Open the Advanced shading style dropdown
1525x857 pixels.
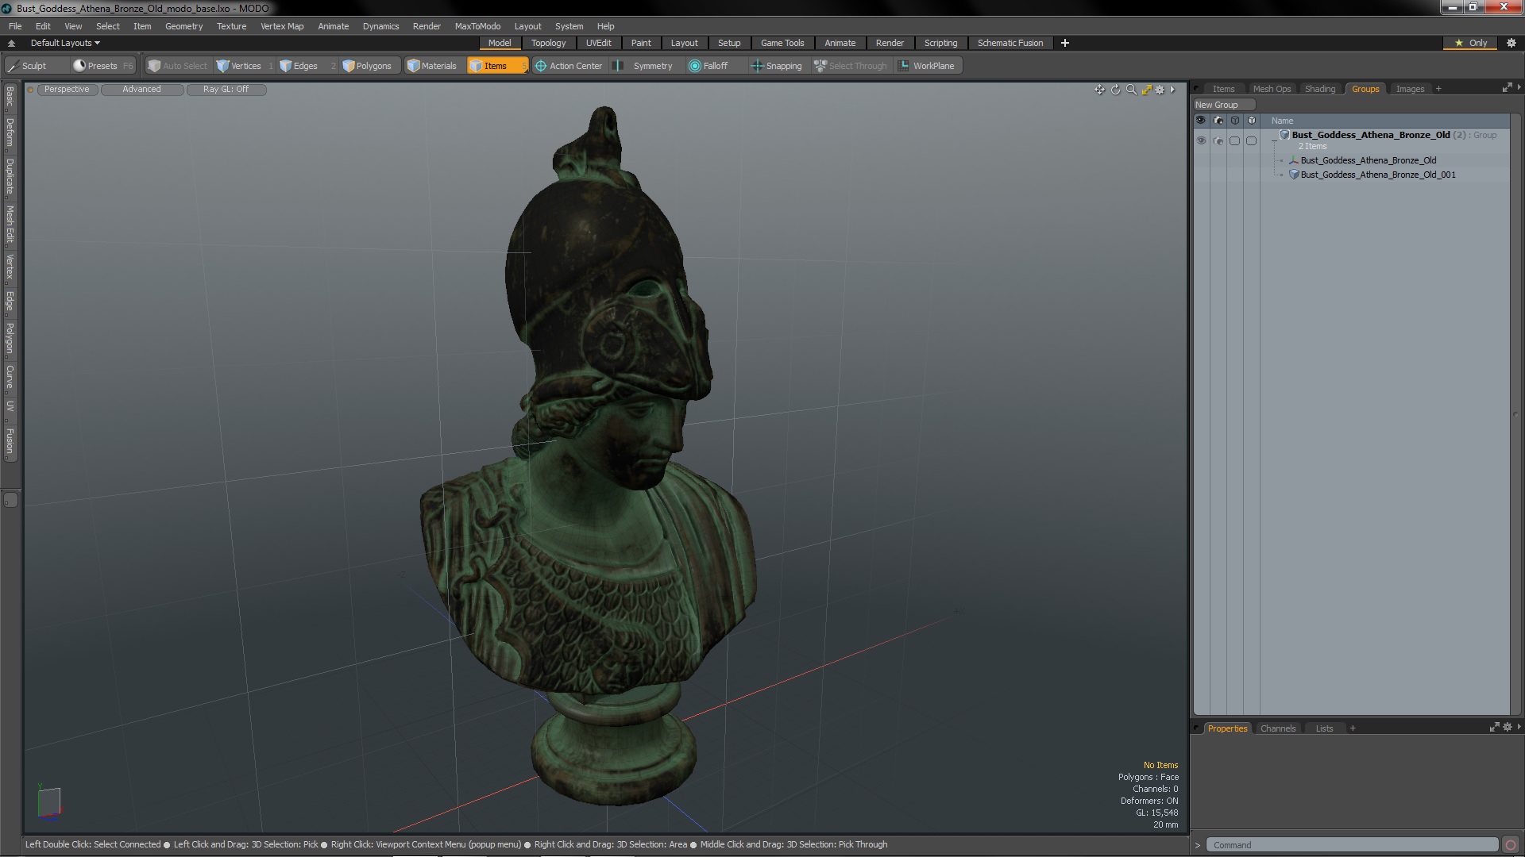point(141,89)
